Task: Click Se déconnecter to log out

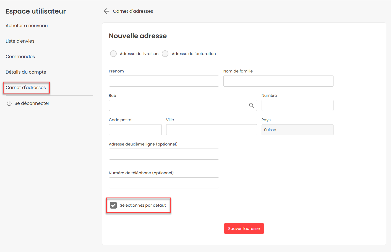Action: point(32,103)
